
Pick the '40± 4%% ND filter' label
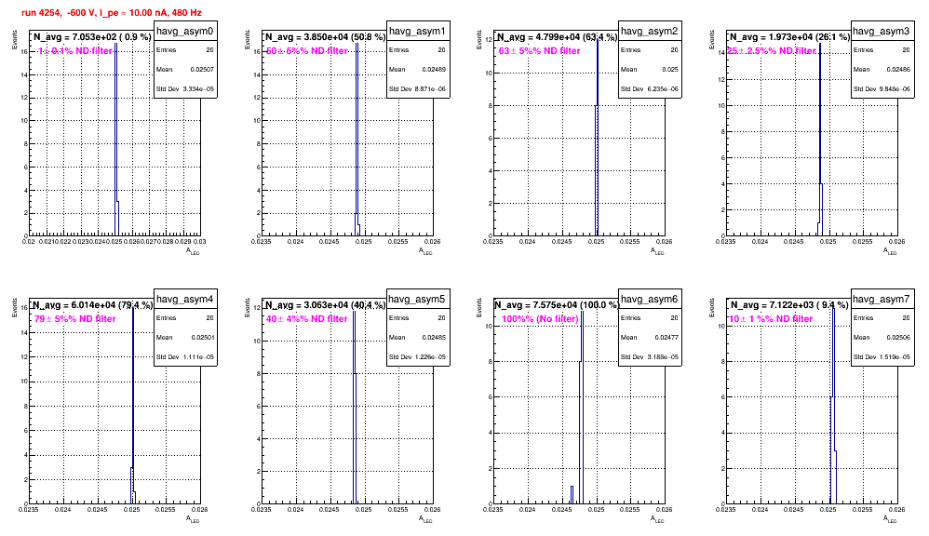coord(306,318)
